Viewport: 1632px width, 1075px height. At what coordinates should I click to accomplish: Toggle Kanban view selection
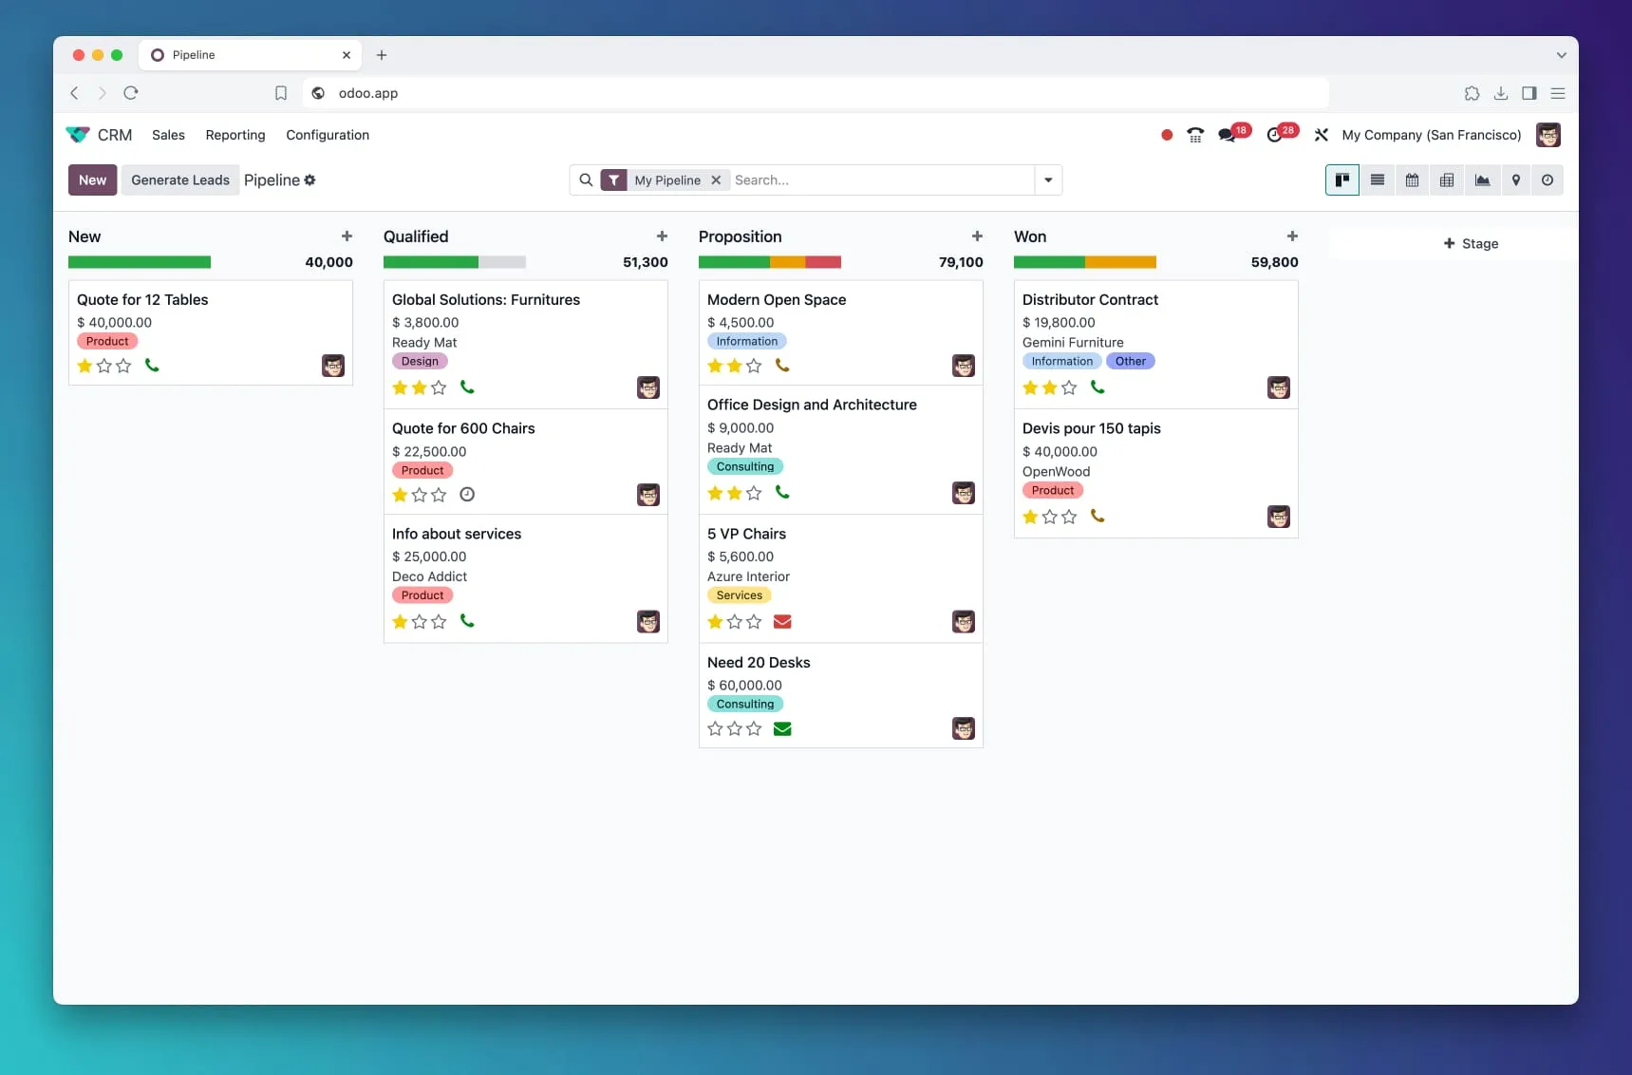pyautogui.click(x=1341, y=179)
